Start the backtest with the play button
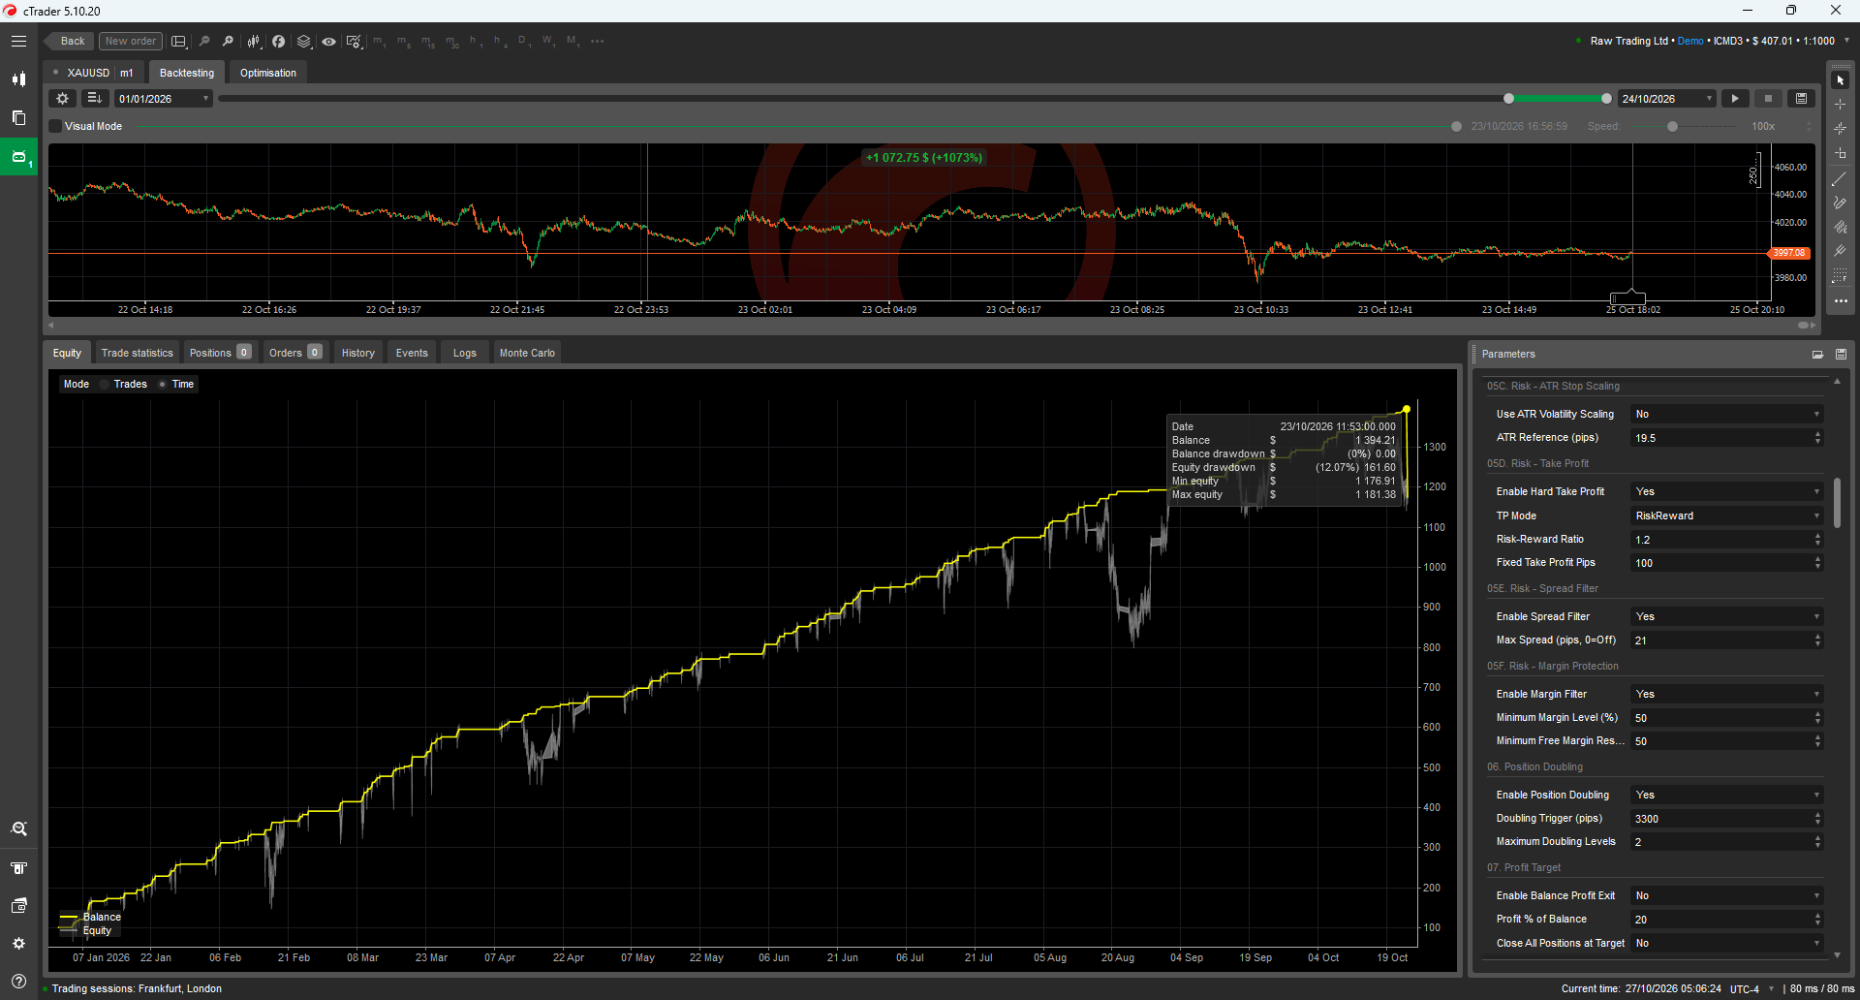 click(x=1735, y=99)
